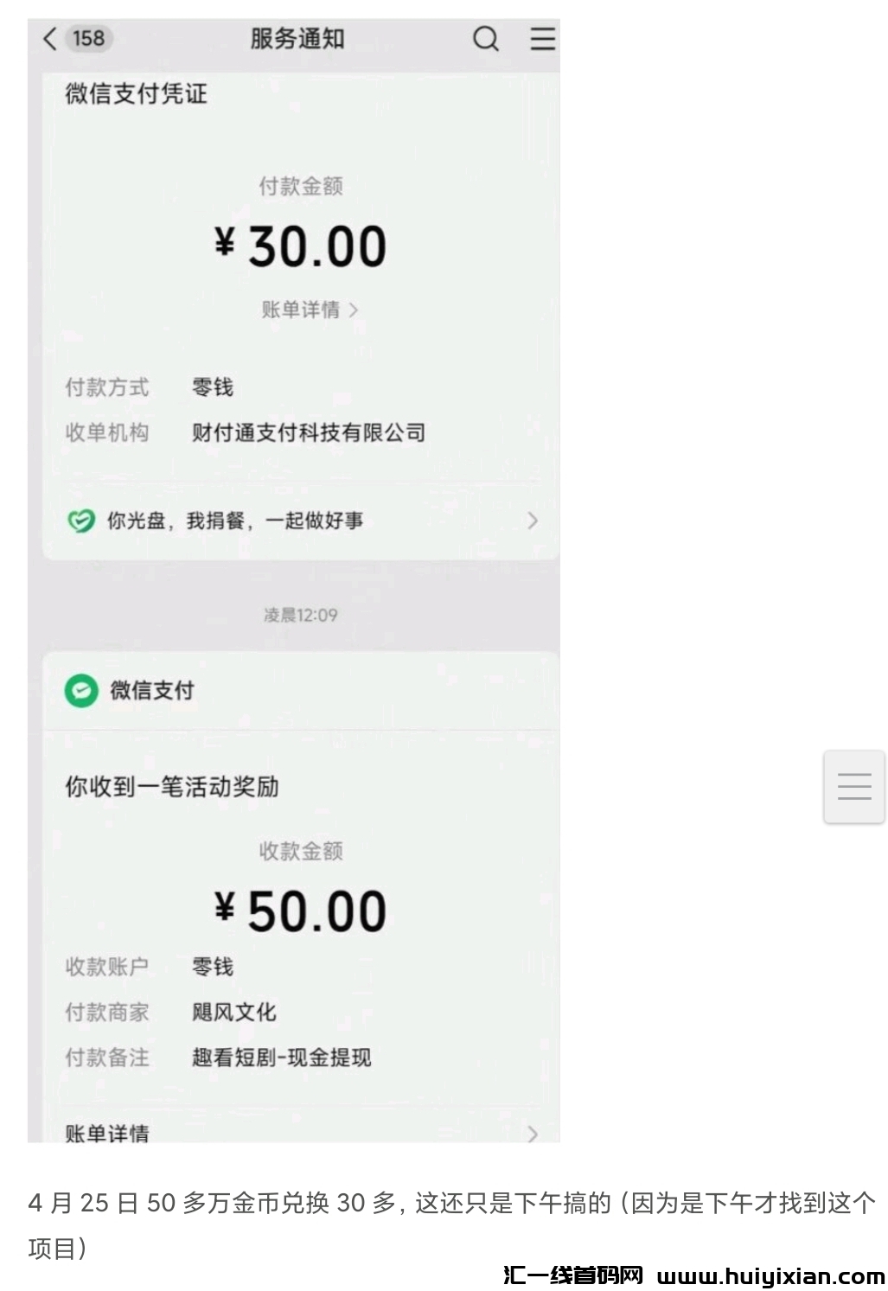
Task: Click the ¥50.00 received amount
Action: click(x=300, y=911)
